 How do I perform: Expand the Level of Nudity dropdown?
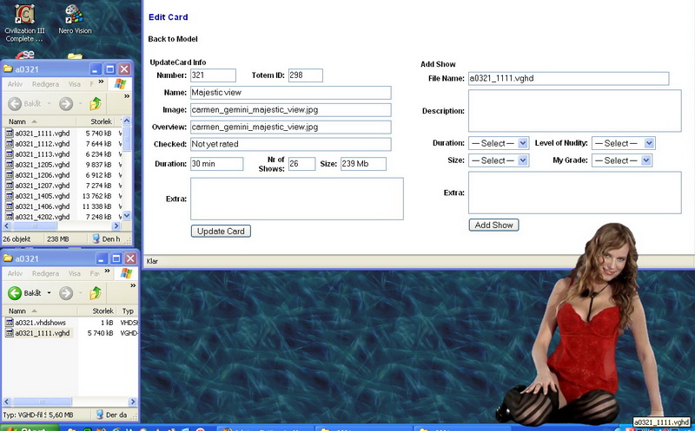tap(625, 143)
